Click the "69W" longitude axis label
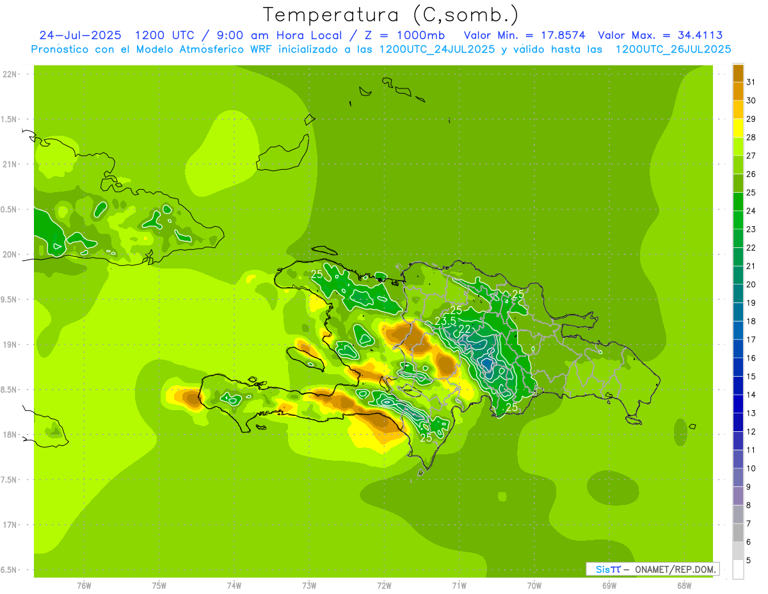 click(609, 585)
